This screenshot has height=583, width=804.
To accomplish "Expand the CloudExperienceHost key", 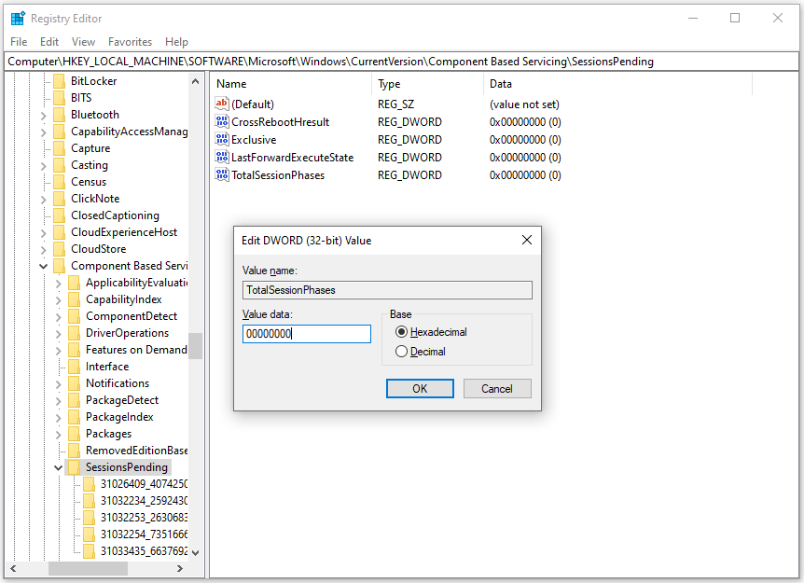I will (x=44, y=233).
